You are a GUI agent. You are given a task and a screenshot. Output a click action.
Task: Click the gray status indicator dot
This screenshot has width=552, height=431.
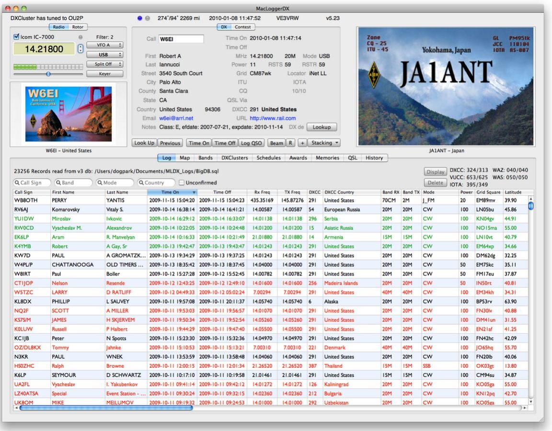[x=148, y=18]
